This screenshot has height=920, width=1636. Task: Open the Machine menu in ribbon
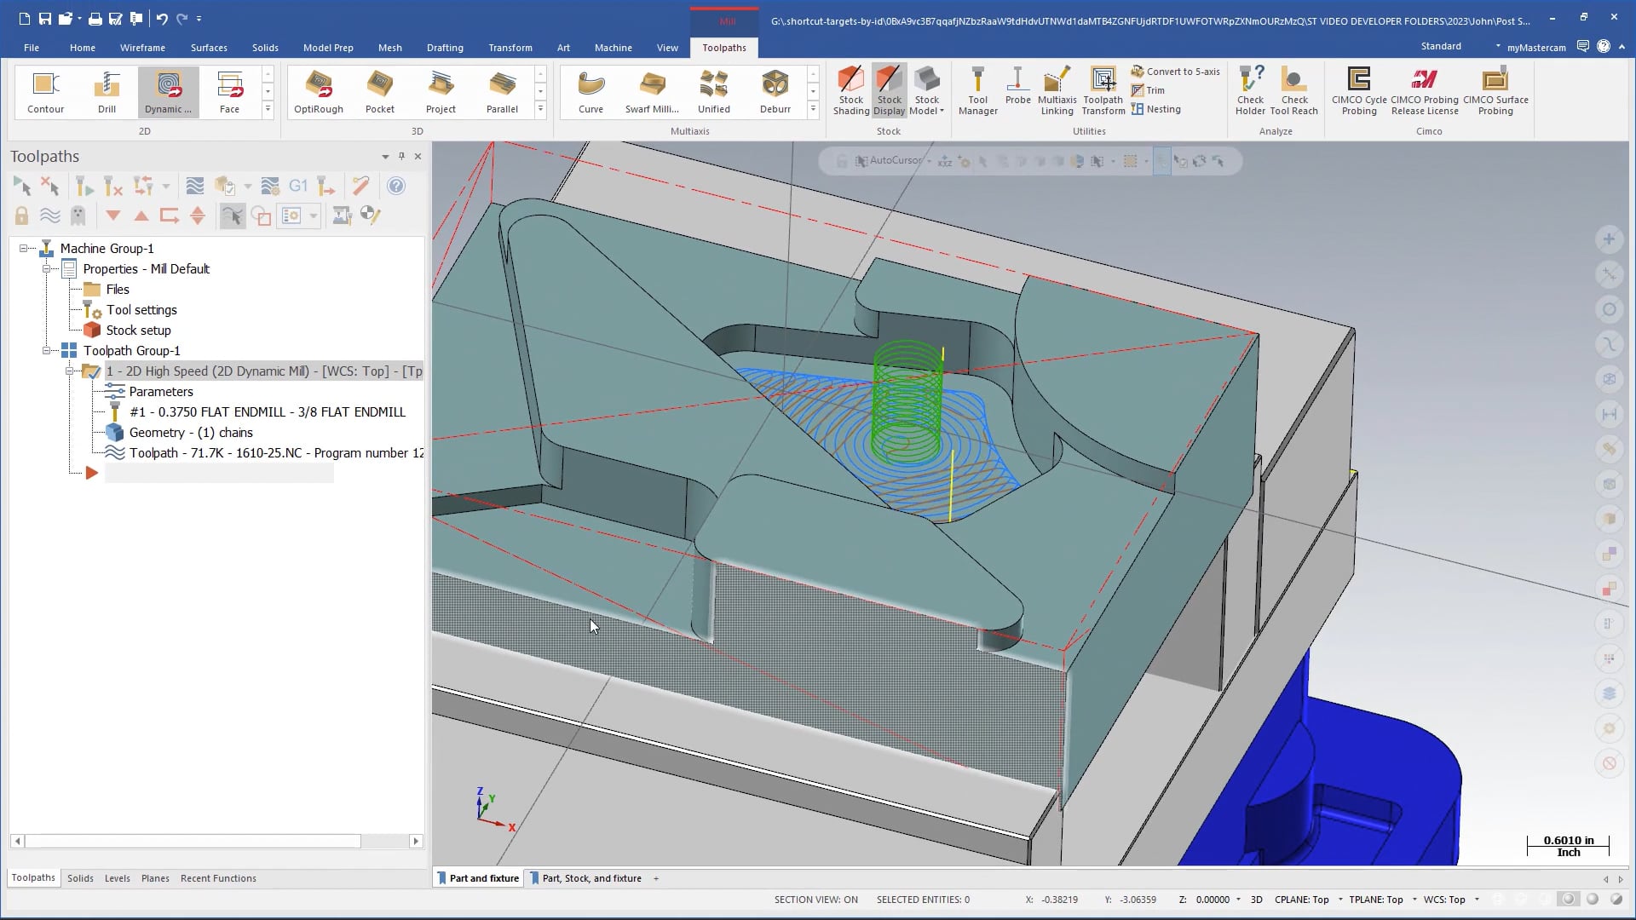613,47
